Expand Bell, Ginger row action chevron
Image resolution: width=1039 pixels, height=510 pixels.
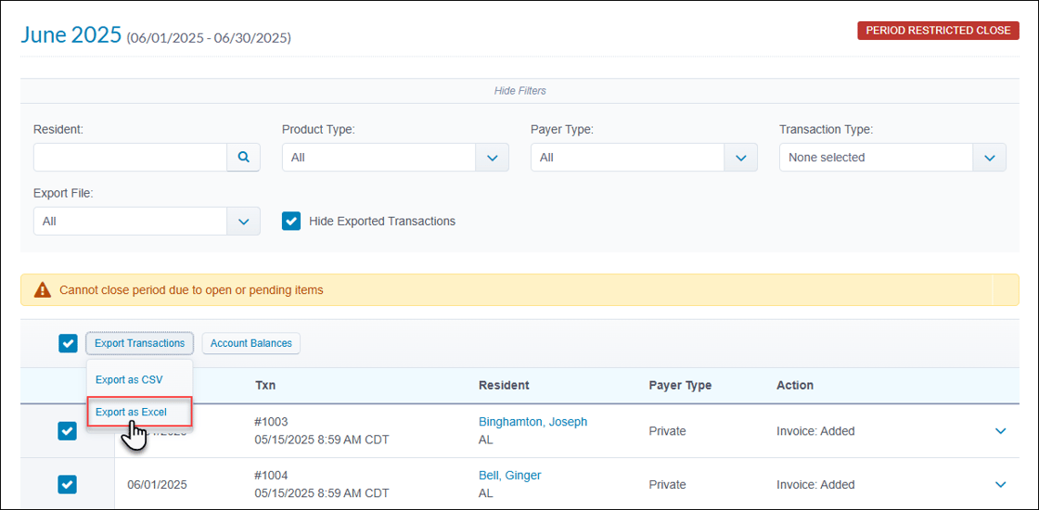point(1001,485)
